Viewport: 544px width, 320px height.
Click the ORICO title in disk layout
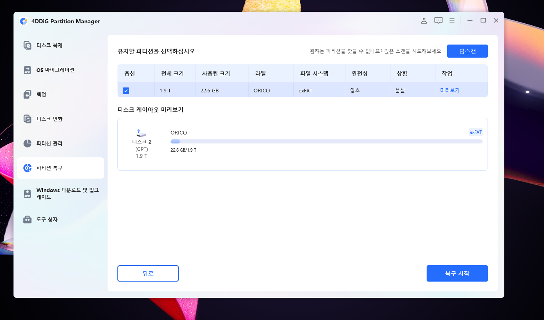coord(179,132)
